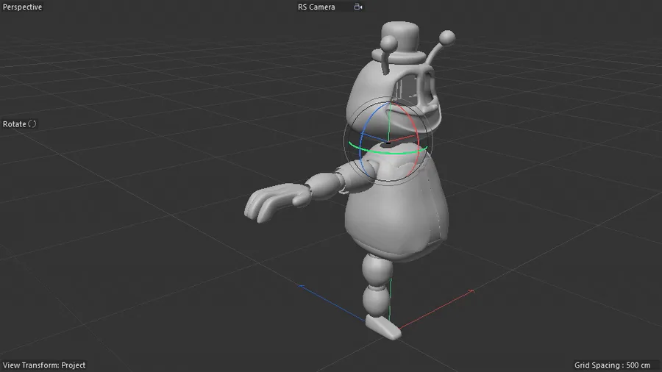This screenshot has width=662, height=372.
Task: Select the character's top hat
Action: (399, 42)
